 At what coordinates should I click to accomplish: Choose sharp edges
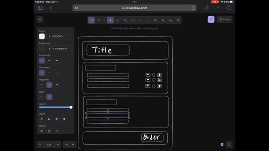[x=42, y=97]
